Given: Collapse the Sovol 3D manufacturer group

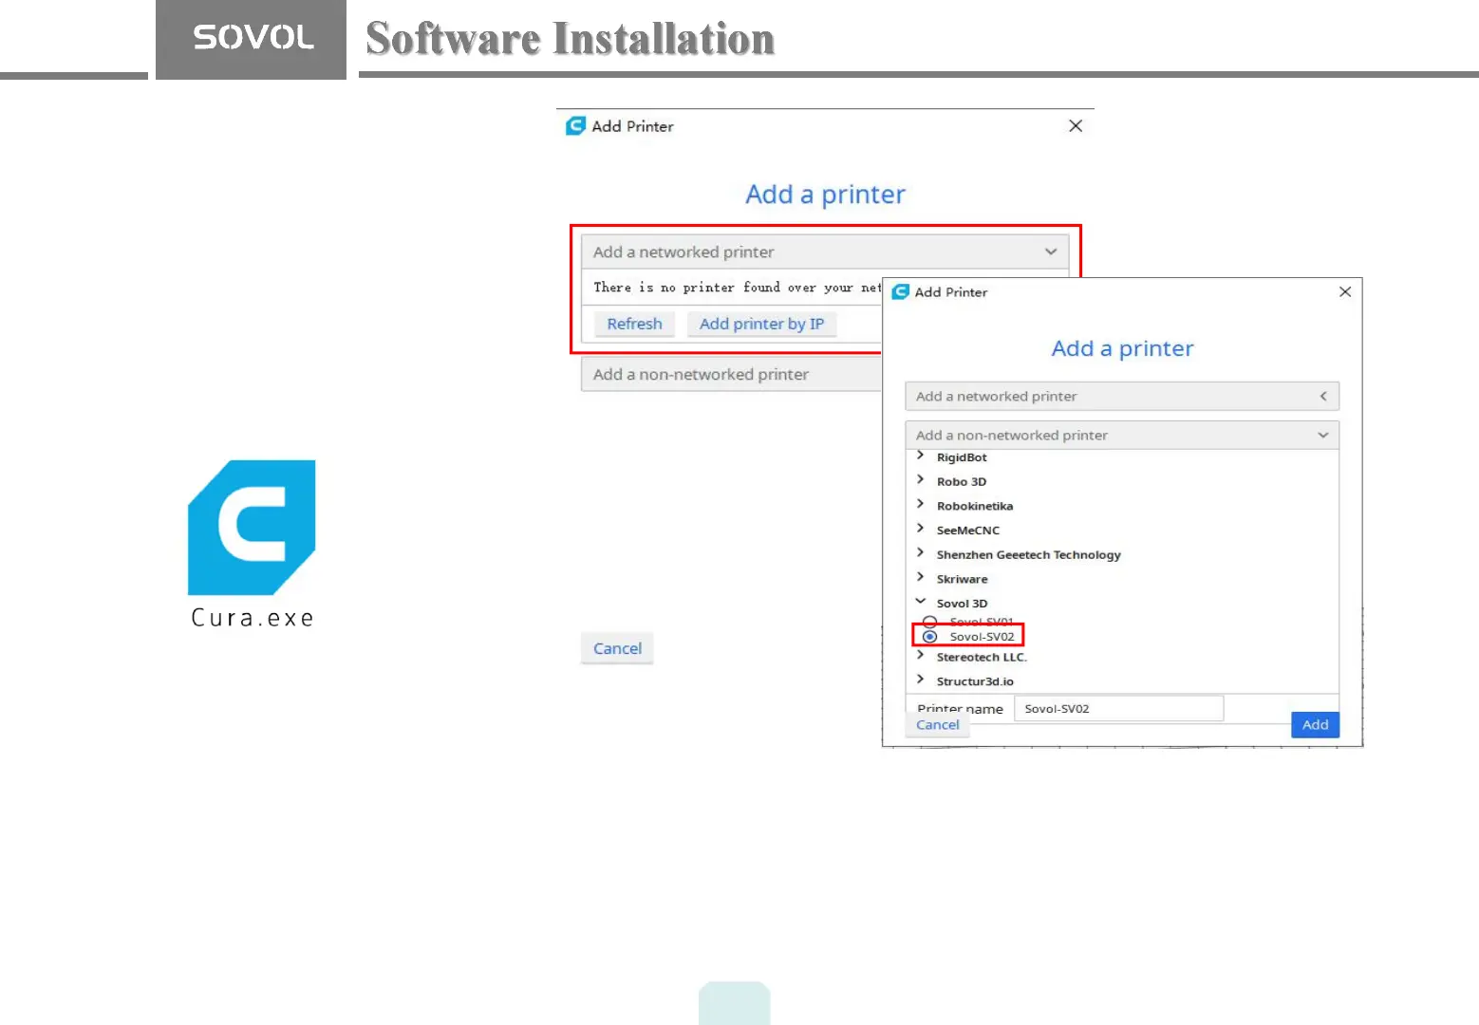Looking at the screenshot, I should pyautogui.click(x=920, y=602).
